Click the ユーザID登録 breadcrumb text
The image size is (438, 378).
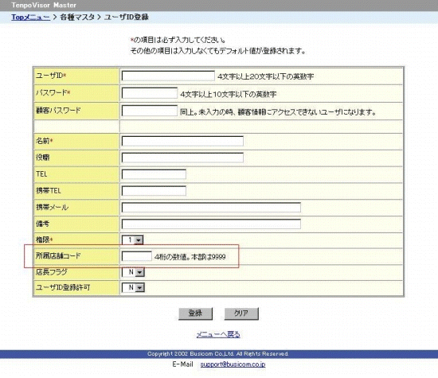127,17
